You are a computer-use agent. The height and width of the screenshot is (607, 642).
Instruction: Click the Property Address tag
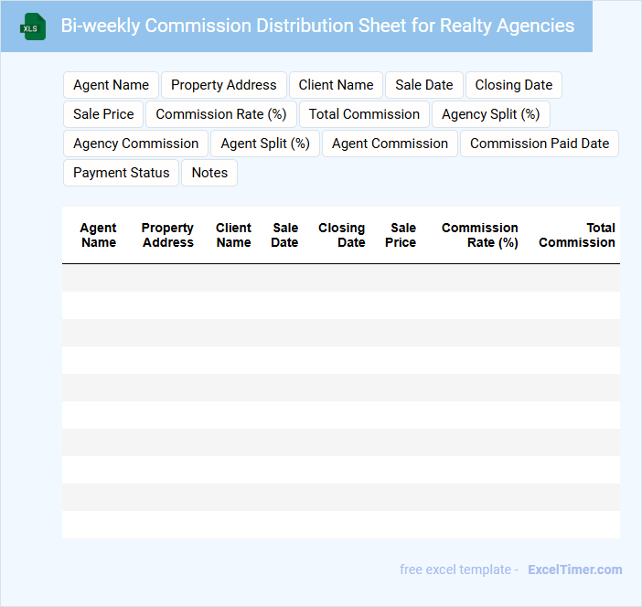[223, 85]
